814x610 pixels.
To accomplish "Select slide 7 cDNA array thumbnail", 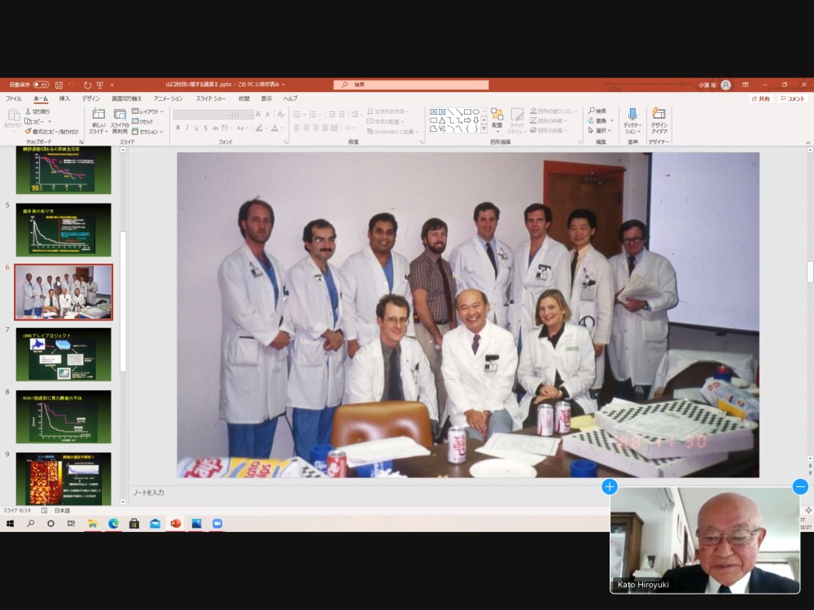I will click(63, 355).
